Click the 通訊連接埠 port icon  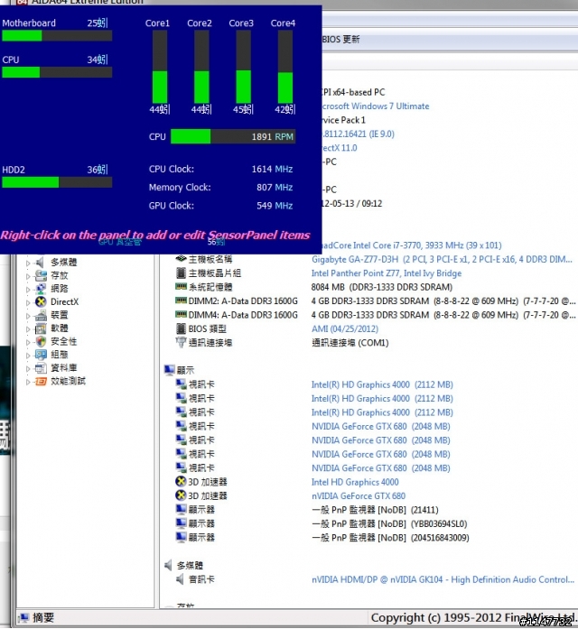coord(181,342)
